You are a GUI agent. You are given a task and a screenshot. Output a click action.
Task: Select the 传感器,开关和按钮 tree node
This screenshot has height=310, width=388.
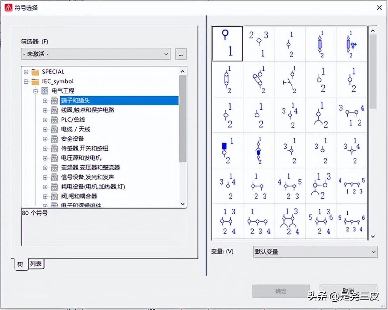coord(85,148)
